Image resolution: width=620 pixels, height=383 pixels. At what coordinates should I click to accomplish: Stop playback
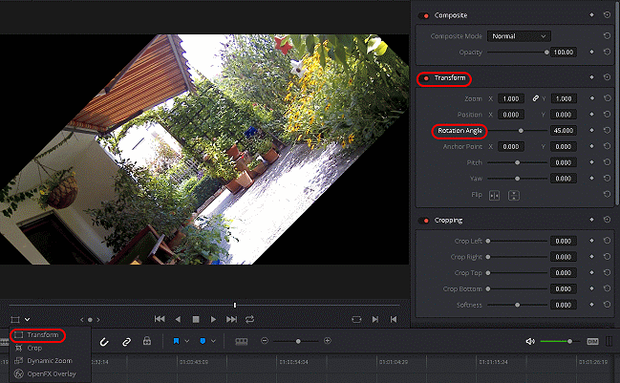click(196, 319)
